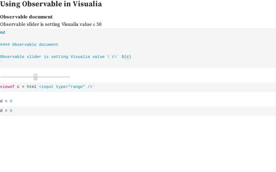The height and width of the screenshot is (172, 276).
Task: Click the input type="range" code string
Action: tap(66, 87)
